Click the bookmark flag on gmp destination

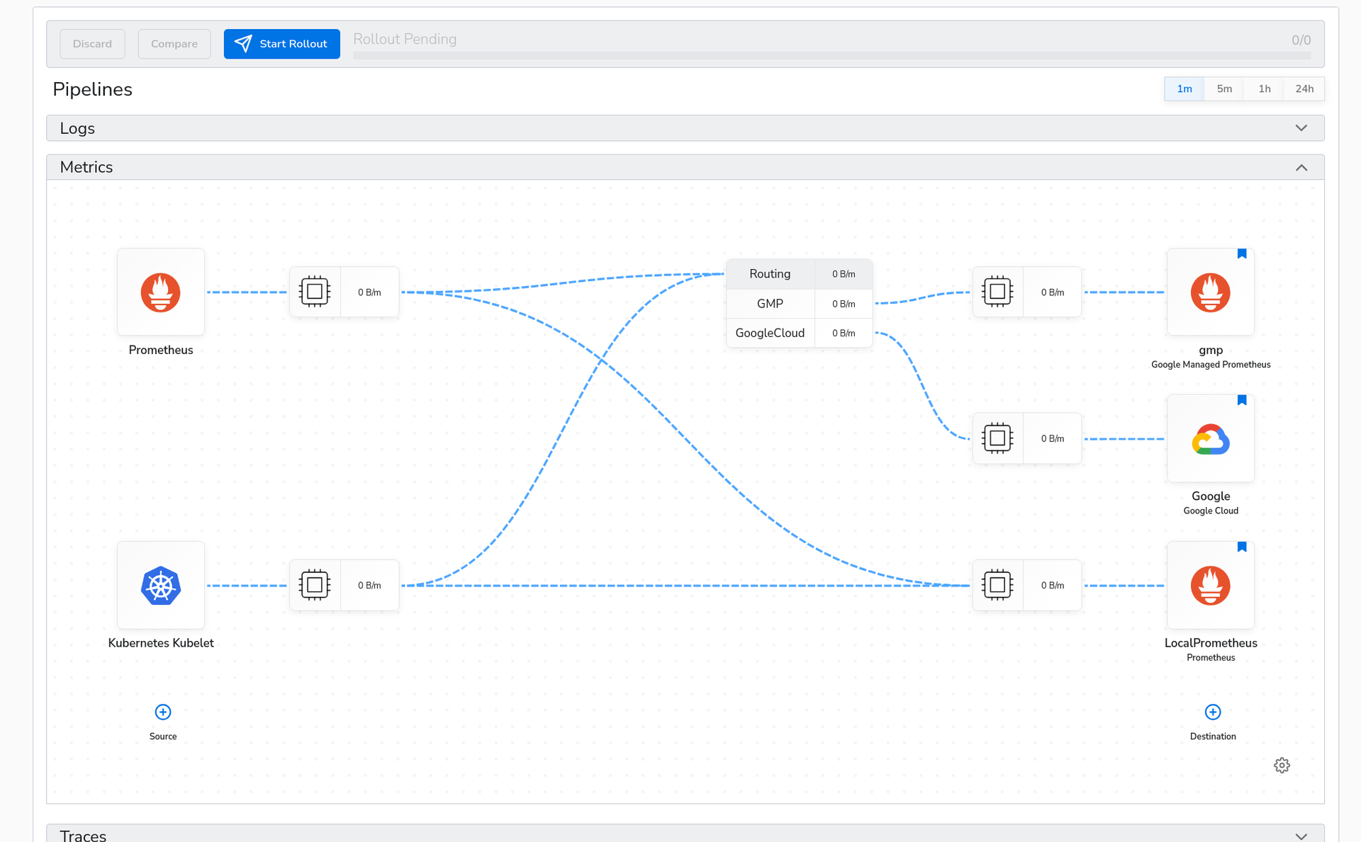coord(1242,254)
